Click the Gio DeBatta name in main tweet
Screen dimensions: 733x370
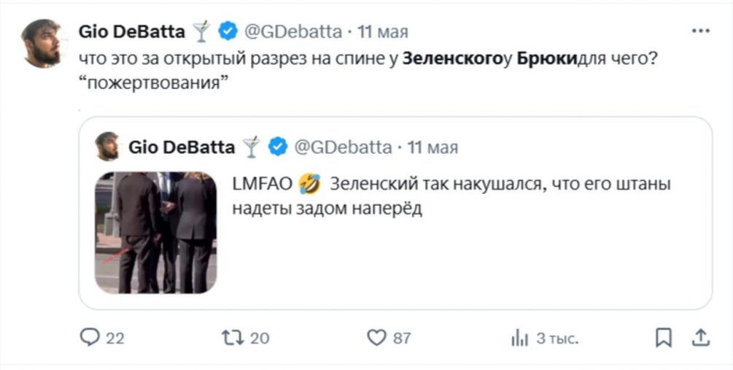point(131,31)
